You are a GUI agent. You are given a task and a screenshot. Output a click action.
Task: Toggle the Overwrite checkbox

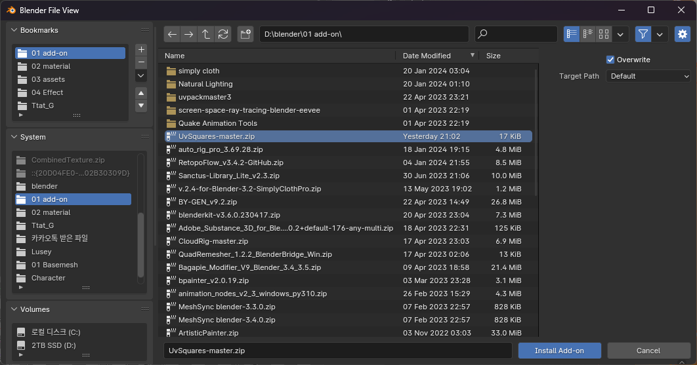[x=610, y=60]
